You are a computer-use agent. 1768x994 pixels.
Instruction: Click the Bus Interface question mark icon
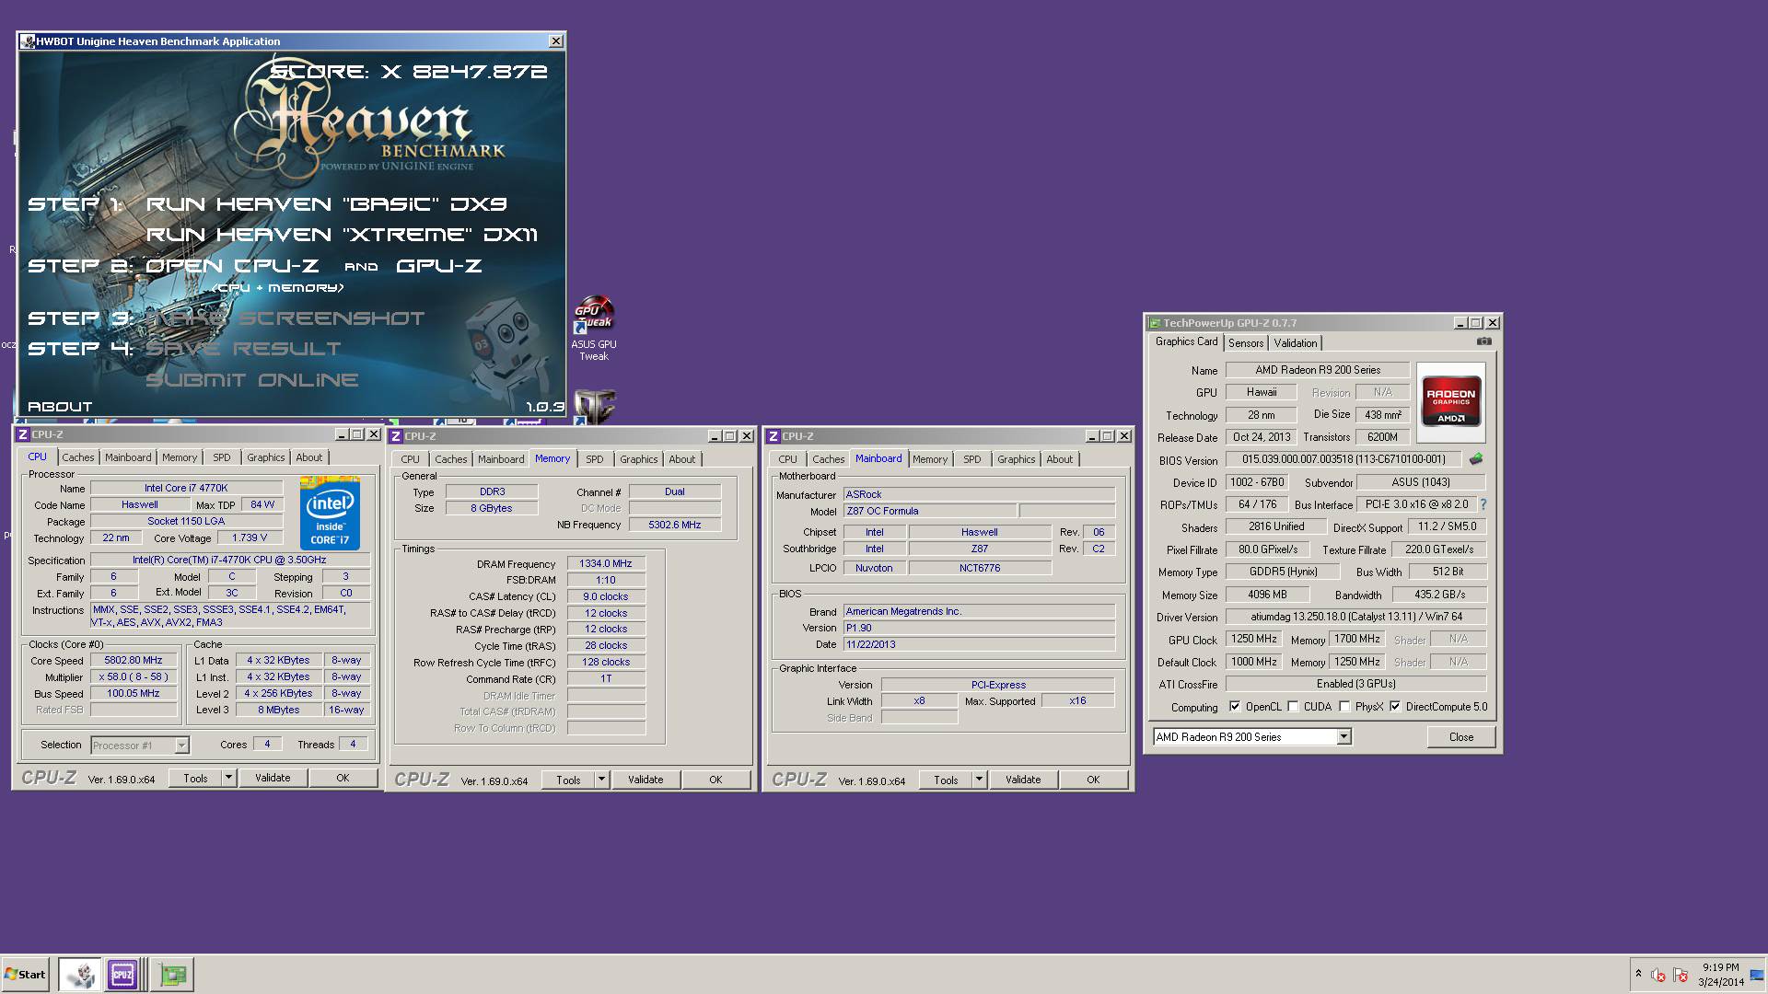point(1483,504)
